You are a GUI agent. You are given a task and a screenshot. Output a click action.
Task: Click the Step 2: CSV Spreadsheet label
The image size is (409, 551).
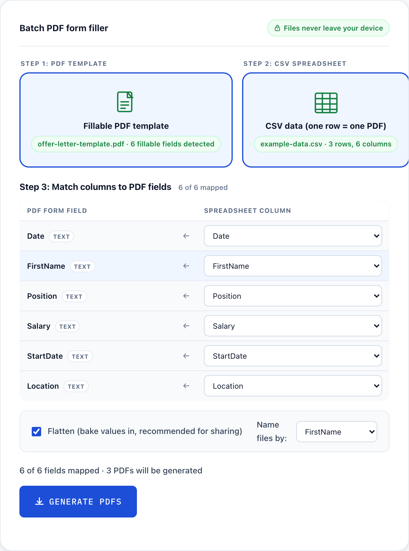(295, 64)
